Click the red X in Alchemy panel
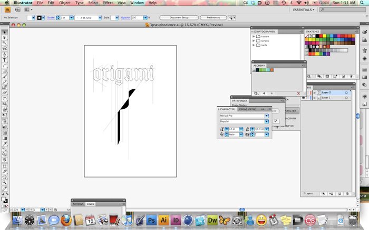The width and height of the screenshot is (369, 230). pyautogui.click(x=298, y=93)
